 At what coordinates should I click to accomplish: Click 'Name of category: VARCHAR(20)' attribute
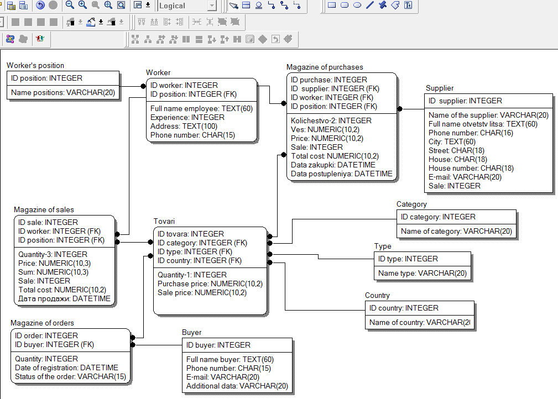click(x=456, y=231)
